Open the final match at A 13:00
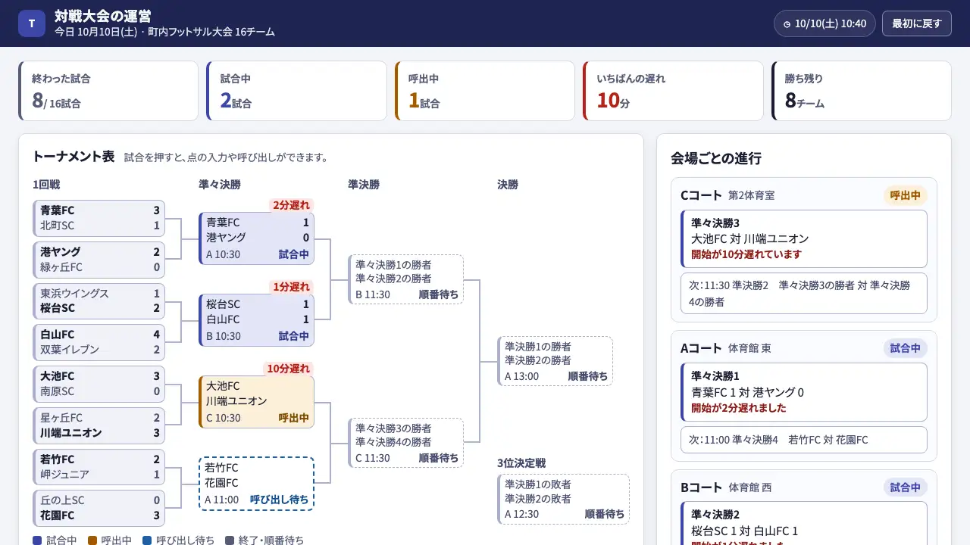The width and height of the screenshot is (970, 545). click(x=555, y=361)
